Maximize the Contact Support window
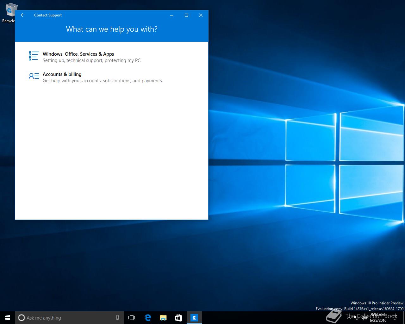Screen dimensions: 405x324 coord(186,15)
